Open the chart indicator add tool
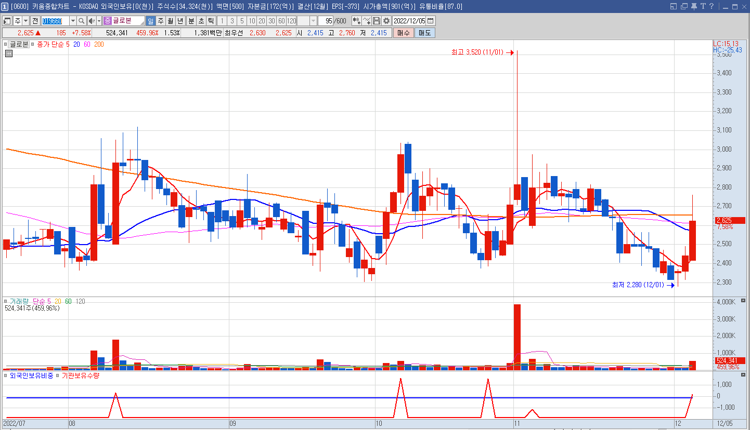The height and width of the screenshot is (430, 750). [x=356, y=21]
